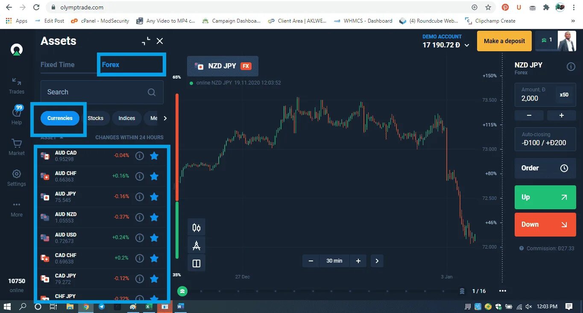The height and width of the screenshot is (313, 583).
Task: Show info for CAD JPY
Action: pos(139,279)
